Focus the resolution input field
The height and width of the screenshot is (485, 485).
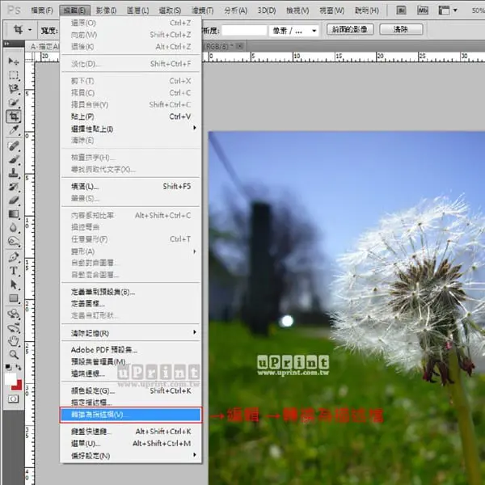pos(244,31)
